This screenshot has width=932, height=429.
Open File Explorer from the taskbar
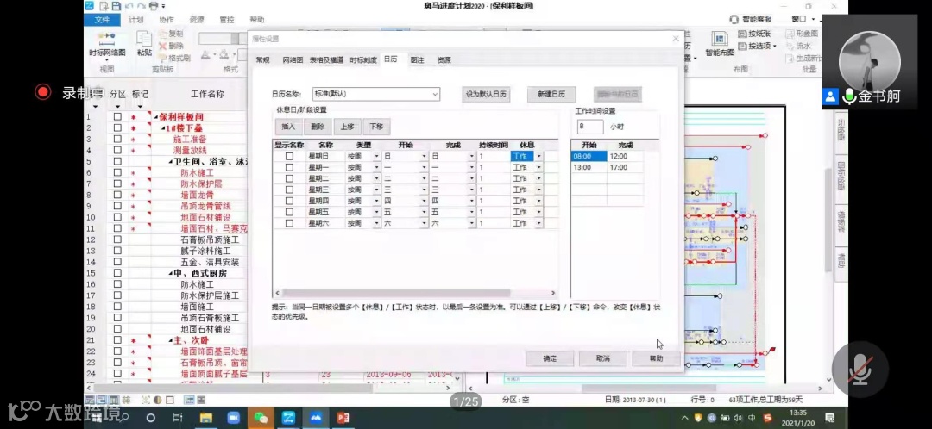(x=206, y=418)
